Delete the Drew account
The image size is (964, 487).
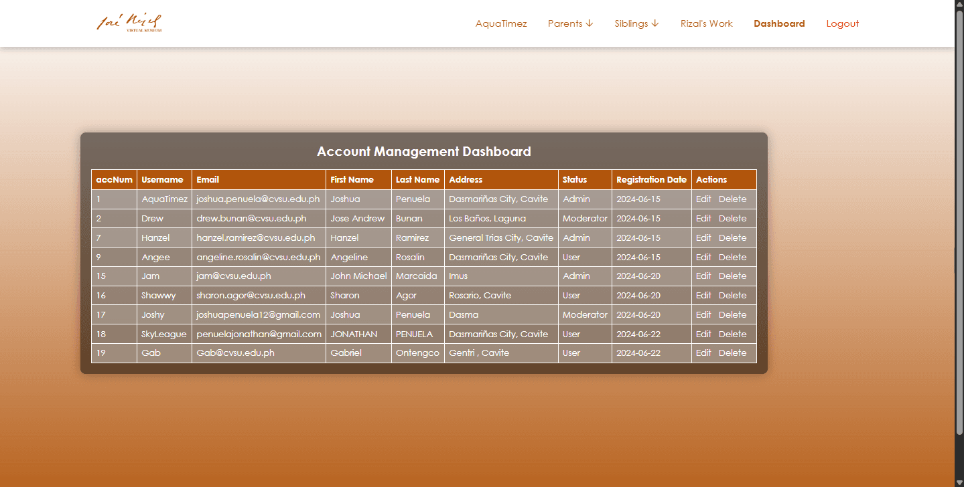pyautogui.click(x=732, y=218)
